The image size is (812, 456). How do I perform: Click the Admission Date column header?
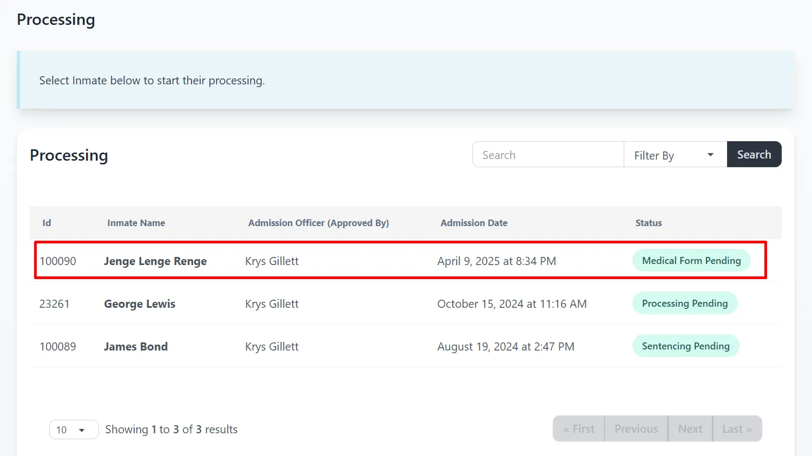click(474, 223)
